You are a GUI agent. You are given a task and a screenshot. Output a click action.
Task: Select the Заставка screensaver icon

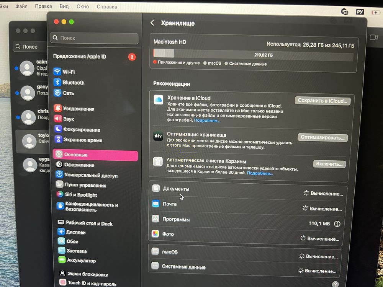click(x=62, y=250)
